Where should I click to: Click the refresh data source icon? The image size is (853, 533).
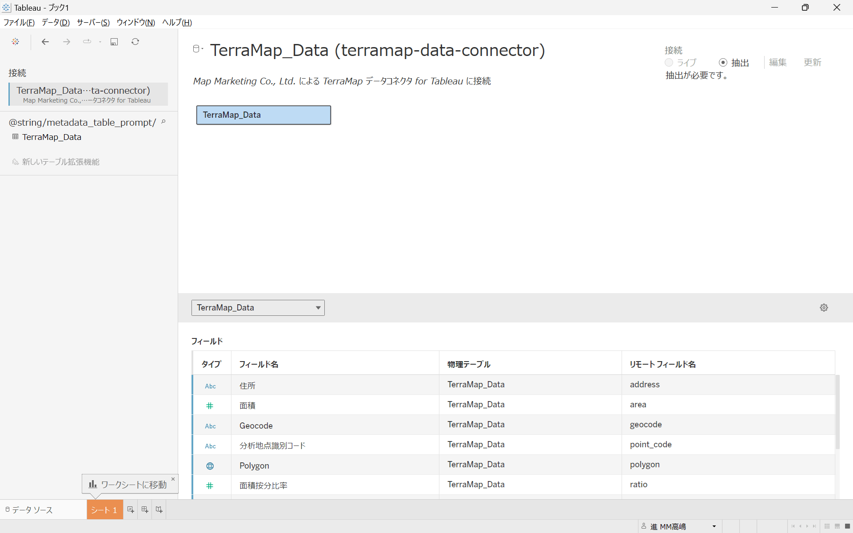[136, 42]
